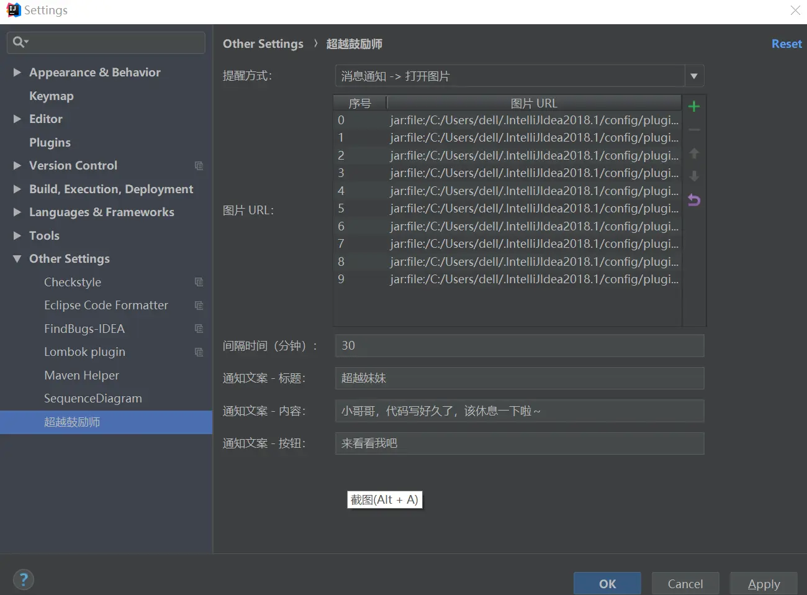
Task: Click the 图片 URL column header
Action: [534, 103]
